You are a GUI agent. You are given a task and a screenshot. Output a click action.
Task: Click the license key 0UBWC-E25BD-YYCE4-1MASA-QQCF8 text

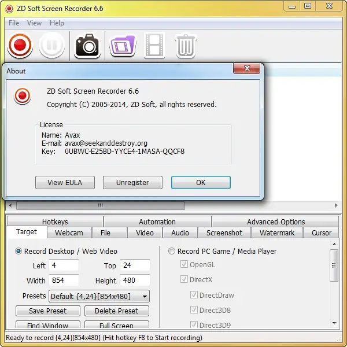click(x=124, y=152)
